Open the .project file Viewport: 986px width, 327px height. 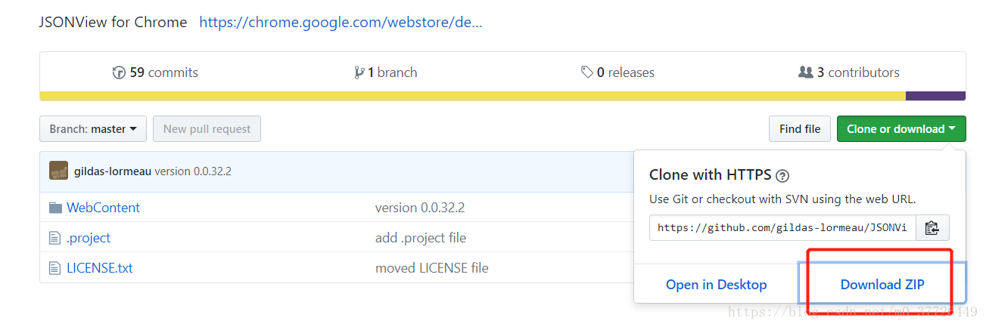coord(89,238)
